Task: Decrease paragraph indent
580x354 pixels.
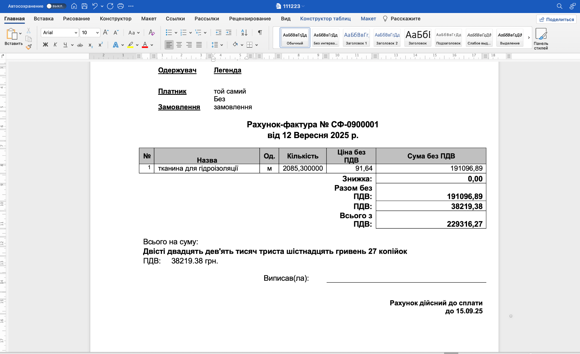Action: (218, 33)
